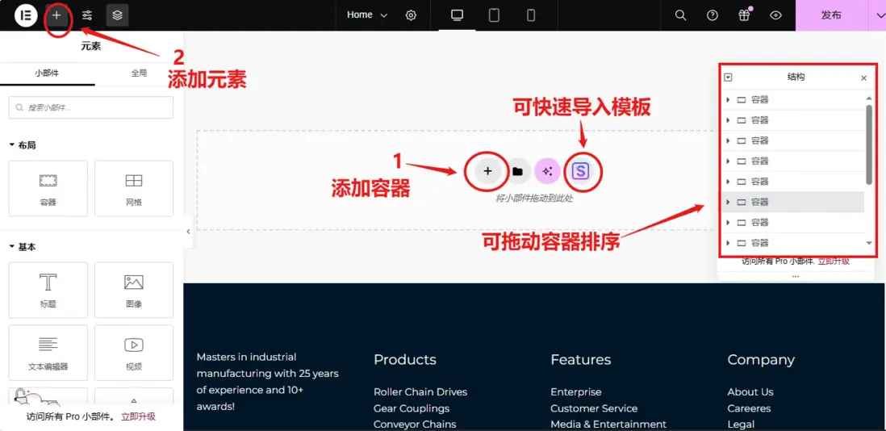Toggle the structure layers icon in top bar
Screen dimensions: 886x431
tap(118, 15)
